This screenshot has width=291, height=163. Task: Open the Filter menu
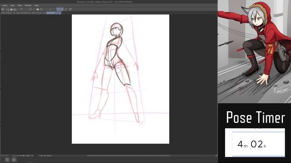pos(20,5)
